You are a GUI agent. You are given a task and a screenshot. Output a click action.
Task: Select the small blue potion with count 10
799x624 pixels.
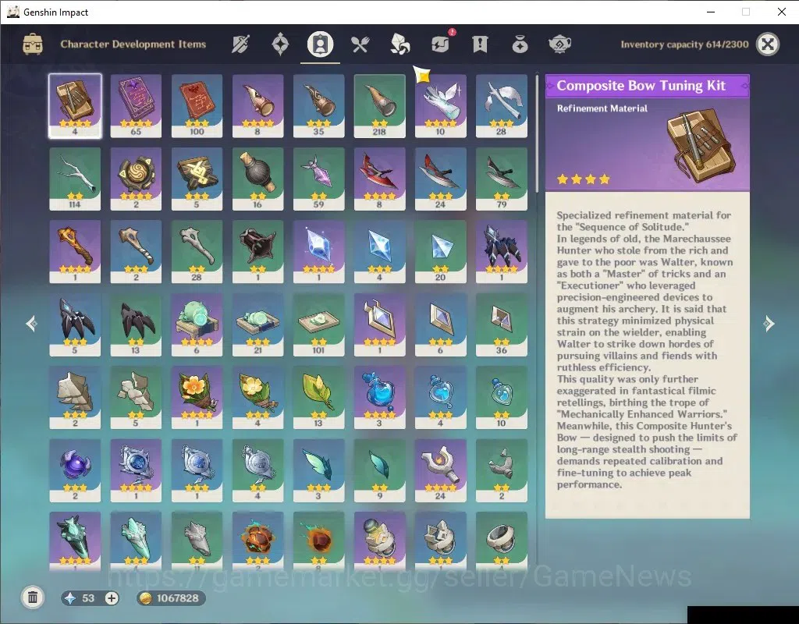(502, 397)
